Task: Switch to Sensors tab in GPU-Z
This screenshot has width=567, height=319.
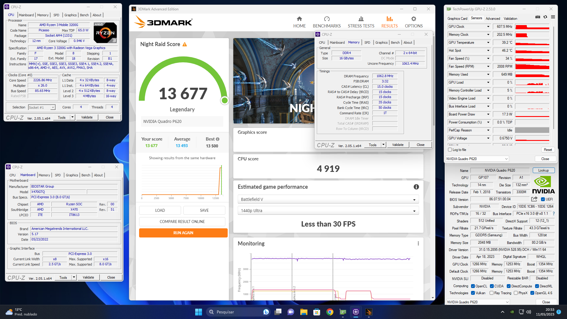Action: pos(476,18)
